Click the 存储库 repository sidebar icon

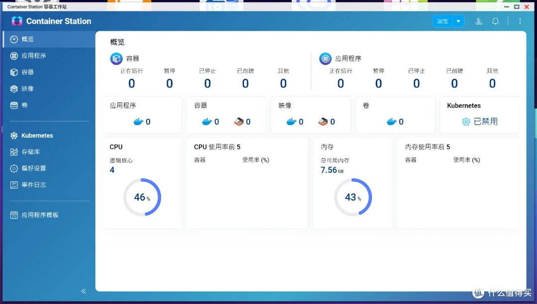point(14,152)
